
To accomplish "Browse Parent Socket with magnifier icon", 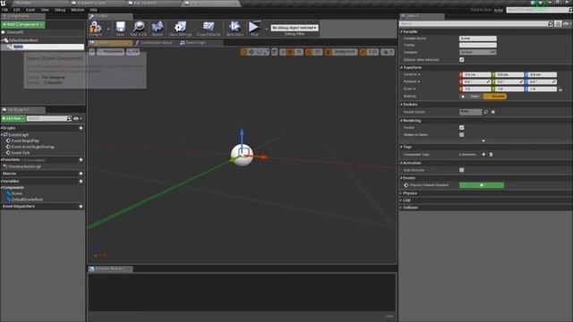I will (x=485, y=112).
